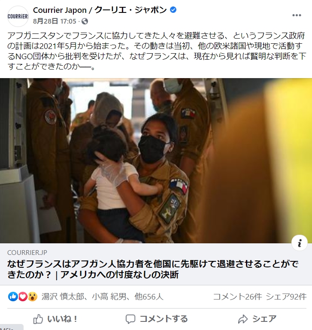Click the COURRIER.JP source domain link
Image resolution: width=312 pixels, height=330 pixels.
[x=27, y=252]
